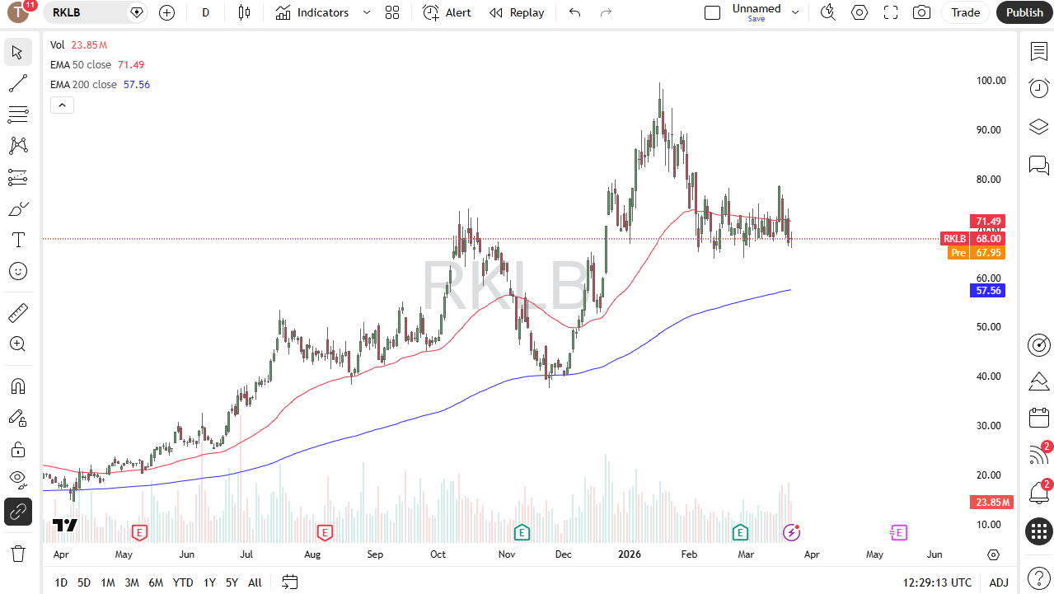The image size is (1054, 594).
Task: Select the YTD range tab
Action: (x=183, y=582)
